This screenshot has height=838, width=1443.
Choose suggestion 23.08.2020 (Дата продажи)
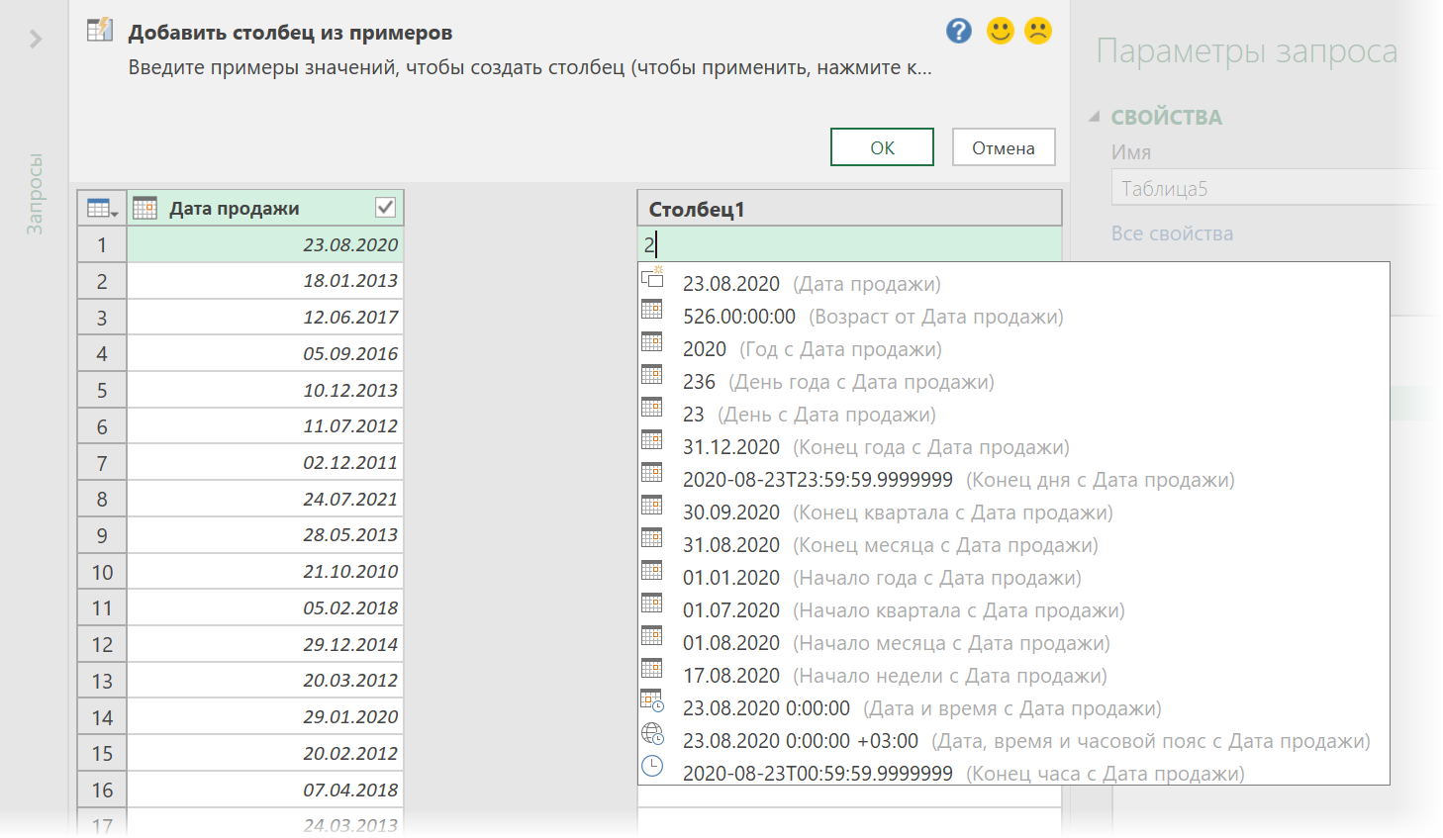[x=1013, y=284]
